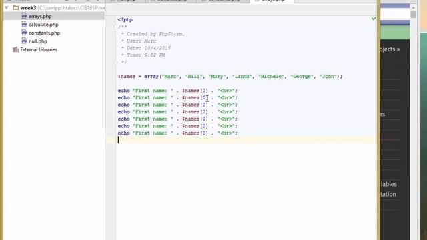Screen dimensions: 427x240
Task: Open constants.php in project tree
Action: pos(44,33)
